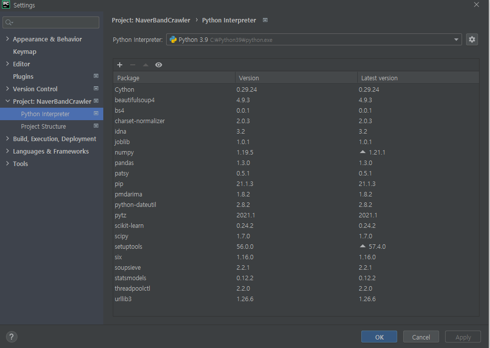Select the statsmodels package row
The height and width of the screenshot is (348, 490).
point(296,278)
